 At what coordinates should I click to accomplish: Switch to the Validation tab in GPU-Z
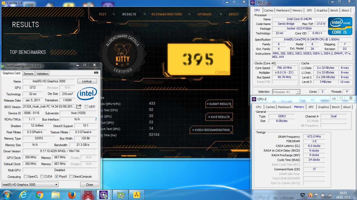point(42,74)
